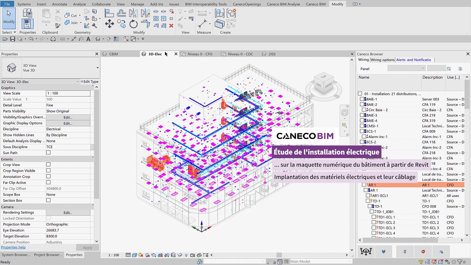Open the Panel combo box in Caneco Browser
This screenshot has width=471, height=265.
pyautogui.click(x=406, y=68)
